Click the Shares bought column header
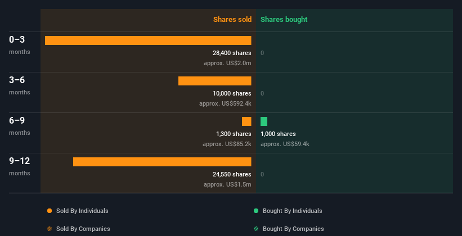 tap(284, 20)
